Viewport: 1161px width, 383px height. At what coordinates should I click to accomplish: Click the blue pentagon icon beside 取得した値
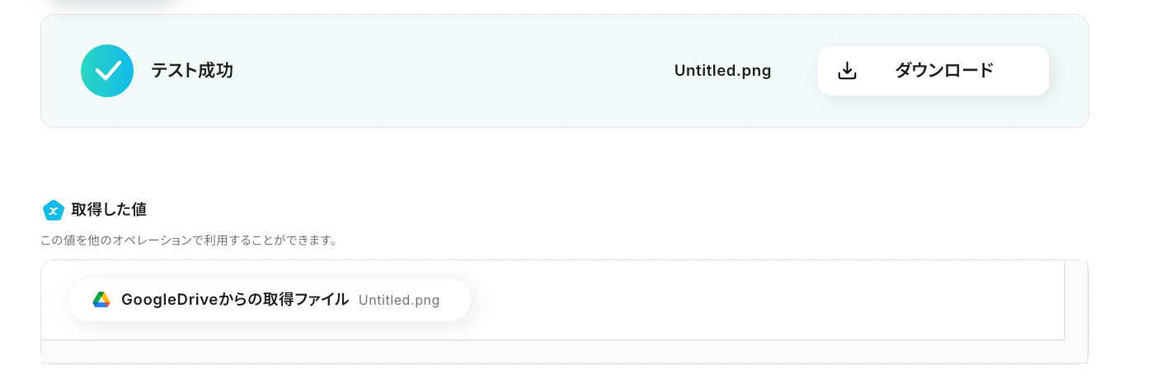[x=54, y=211]
